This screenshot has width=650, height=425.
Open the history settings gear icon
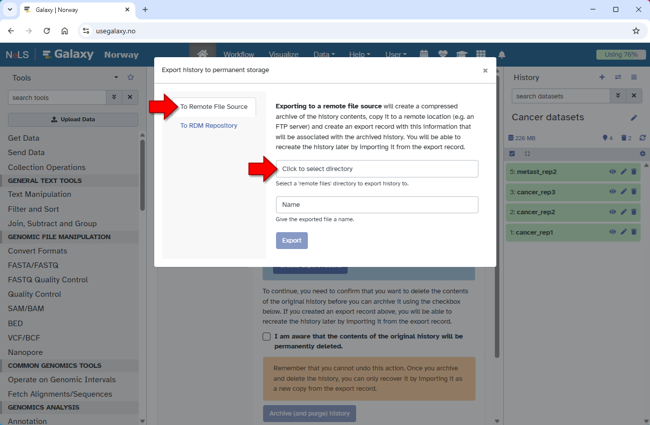coord(643,154)
